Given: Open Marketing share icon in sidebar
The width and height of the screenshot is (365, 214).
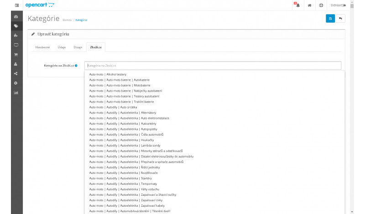Looking at the screenshot, I should 16,74.
